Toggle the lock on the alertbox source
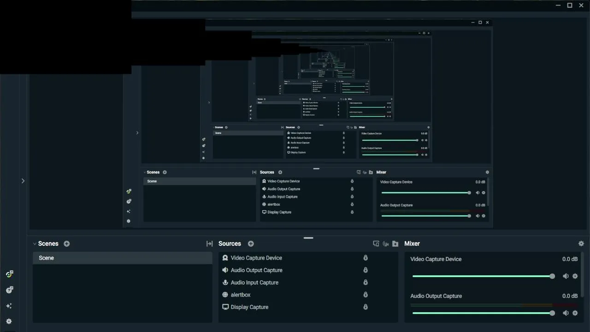The height and width of the screenshot is (332, 590). pyautogui.click(x=366, y=295)
